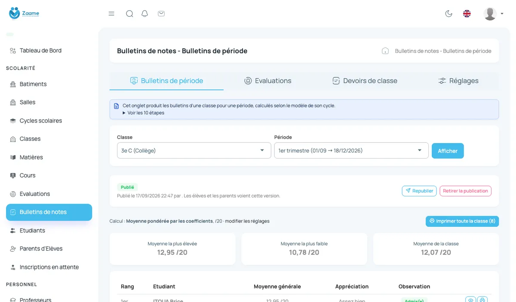The width and height of the screenshot is (516, 302).
Task: Open notifications via the bell icon
Action: tap(145, 14)
